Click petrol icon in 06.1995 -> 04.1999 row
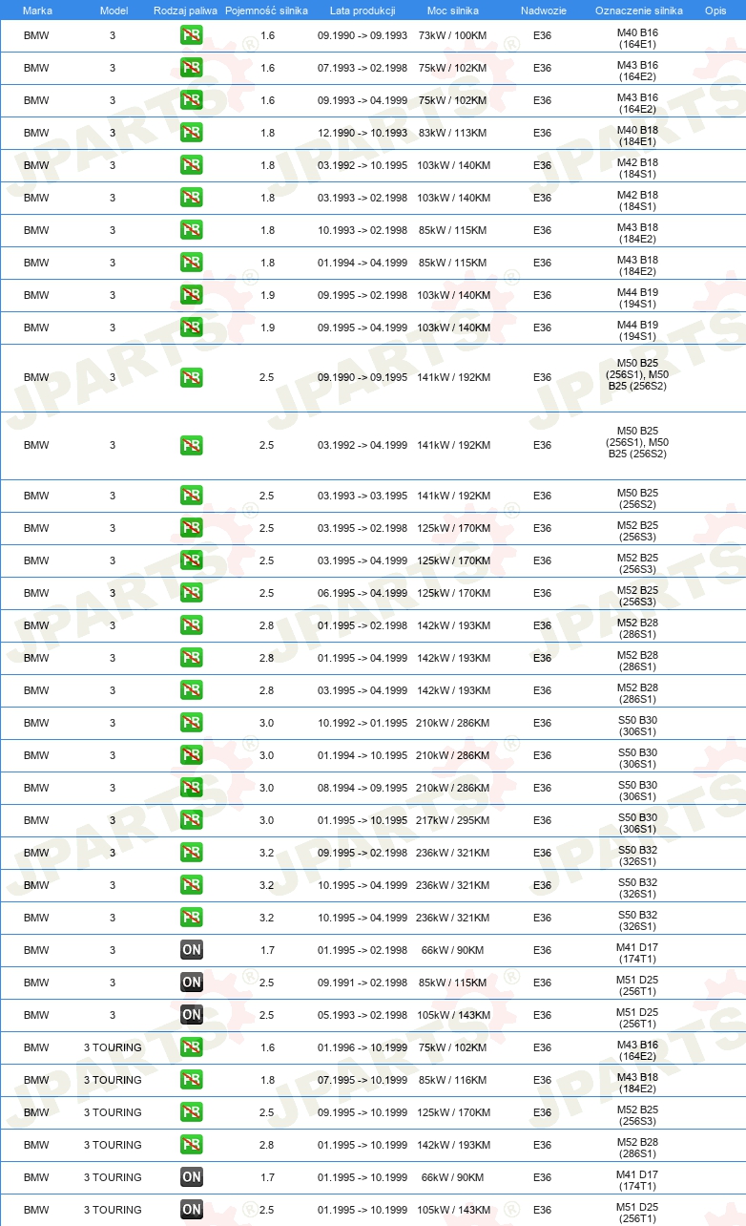Image resolution: width=746 pixels, height=1226 pixels. tap(191, 594)
